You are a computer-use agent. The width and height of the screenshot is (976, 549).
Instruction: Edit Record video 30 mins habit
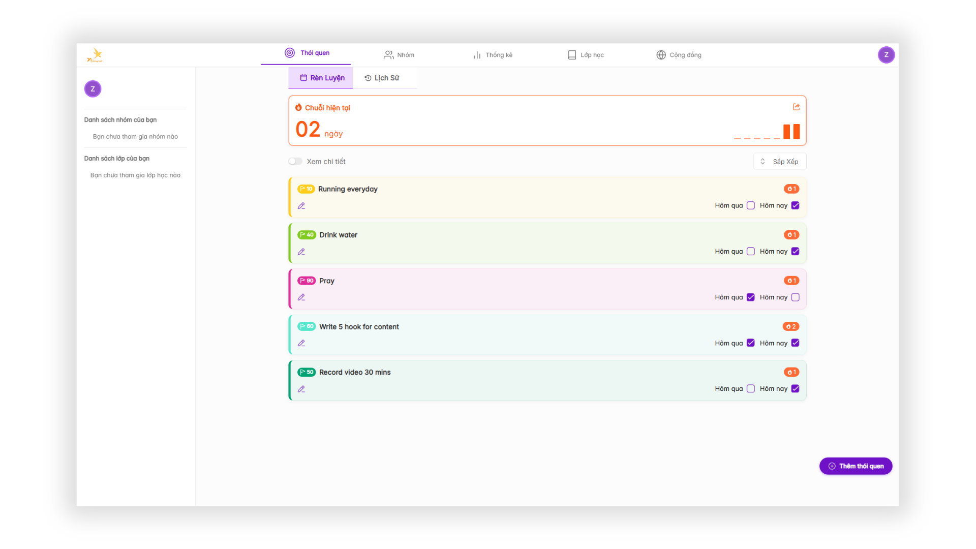[301, 389]
